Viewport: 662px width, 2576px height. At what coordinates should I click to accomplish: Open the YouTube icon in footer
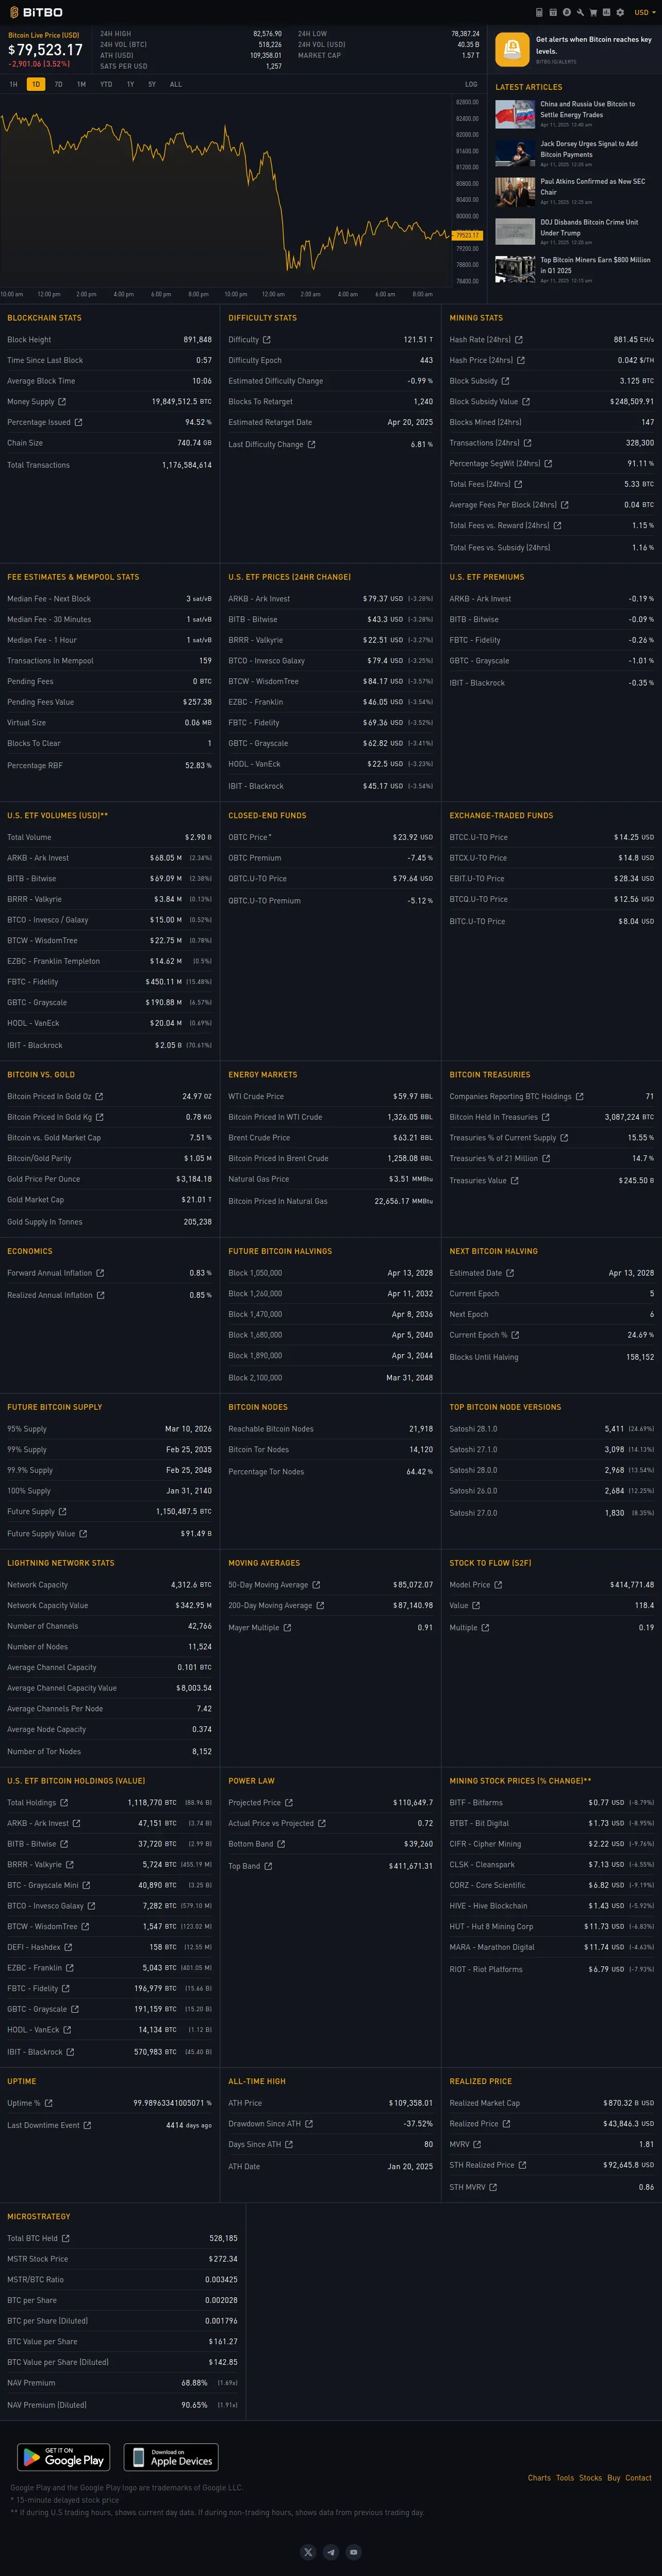354,2551
